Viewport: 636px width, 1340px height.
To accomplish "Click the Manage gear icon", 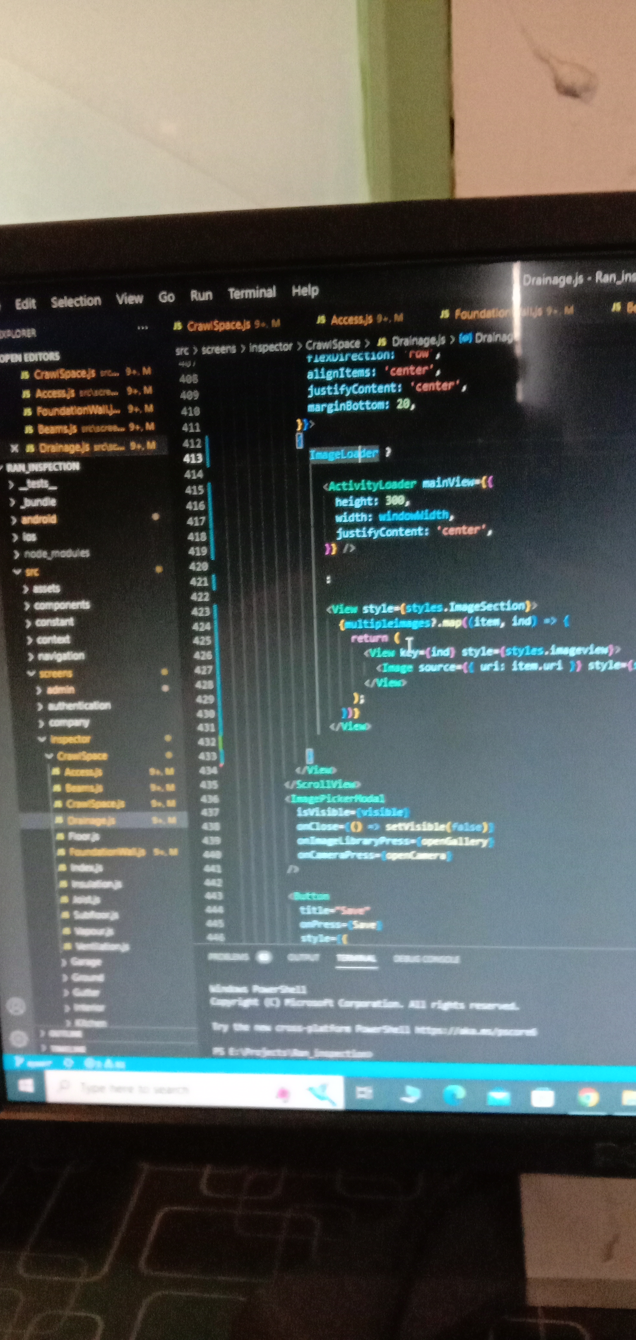I will click(x=19, y=1039).
